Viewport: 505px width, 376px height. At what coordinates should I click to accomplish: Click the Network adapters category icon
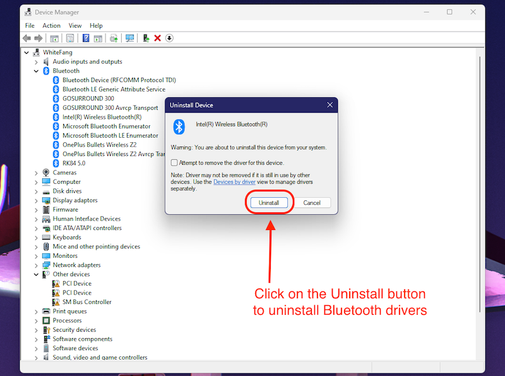point(46,265)
